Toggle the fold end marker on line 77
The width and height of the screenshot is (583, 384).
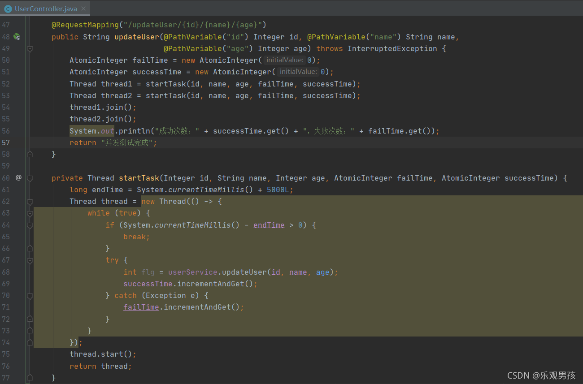coord(30,378)
